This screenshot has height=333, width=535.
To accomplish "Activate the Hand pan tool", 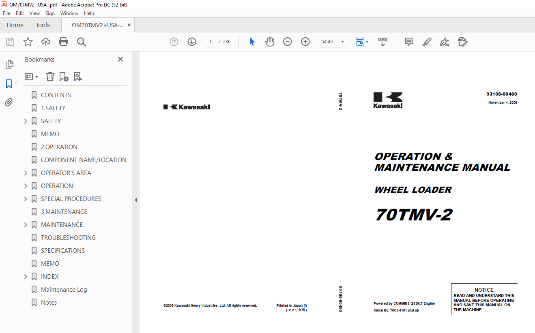I will 270,42.
